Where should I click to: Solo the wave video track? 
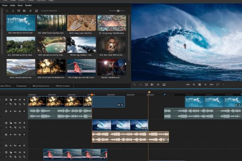tap(24, 123)
